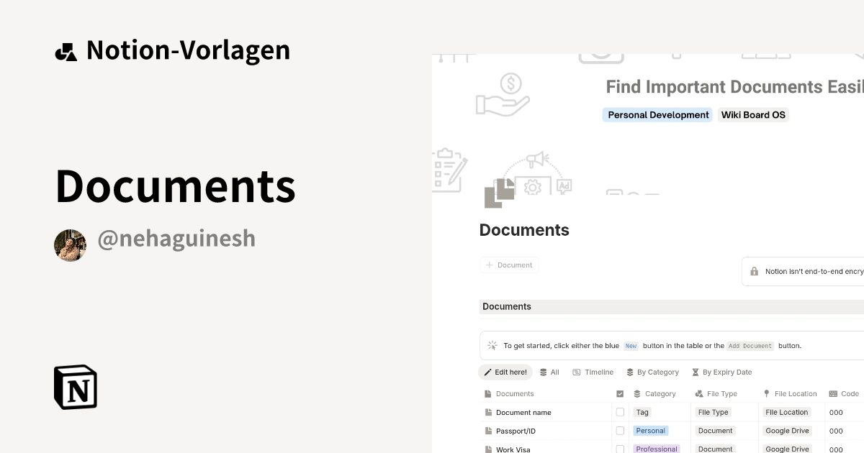Click the Edit here! button

pos(505,372)
